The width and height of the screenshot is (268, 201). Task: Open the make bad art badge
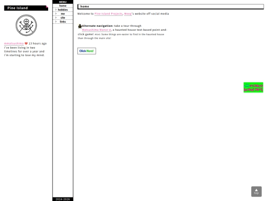click(253, 87)
